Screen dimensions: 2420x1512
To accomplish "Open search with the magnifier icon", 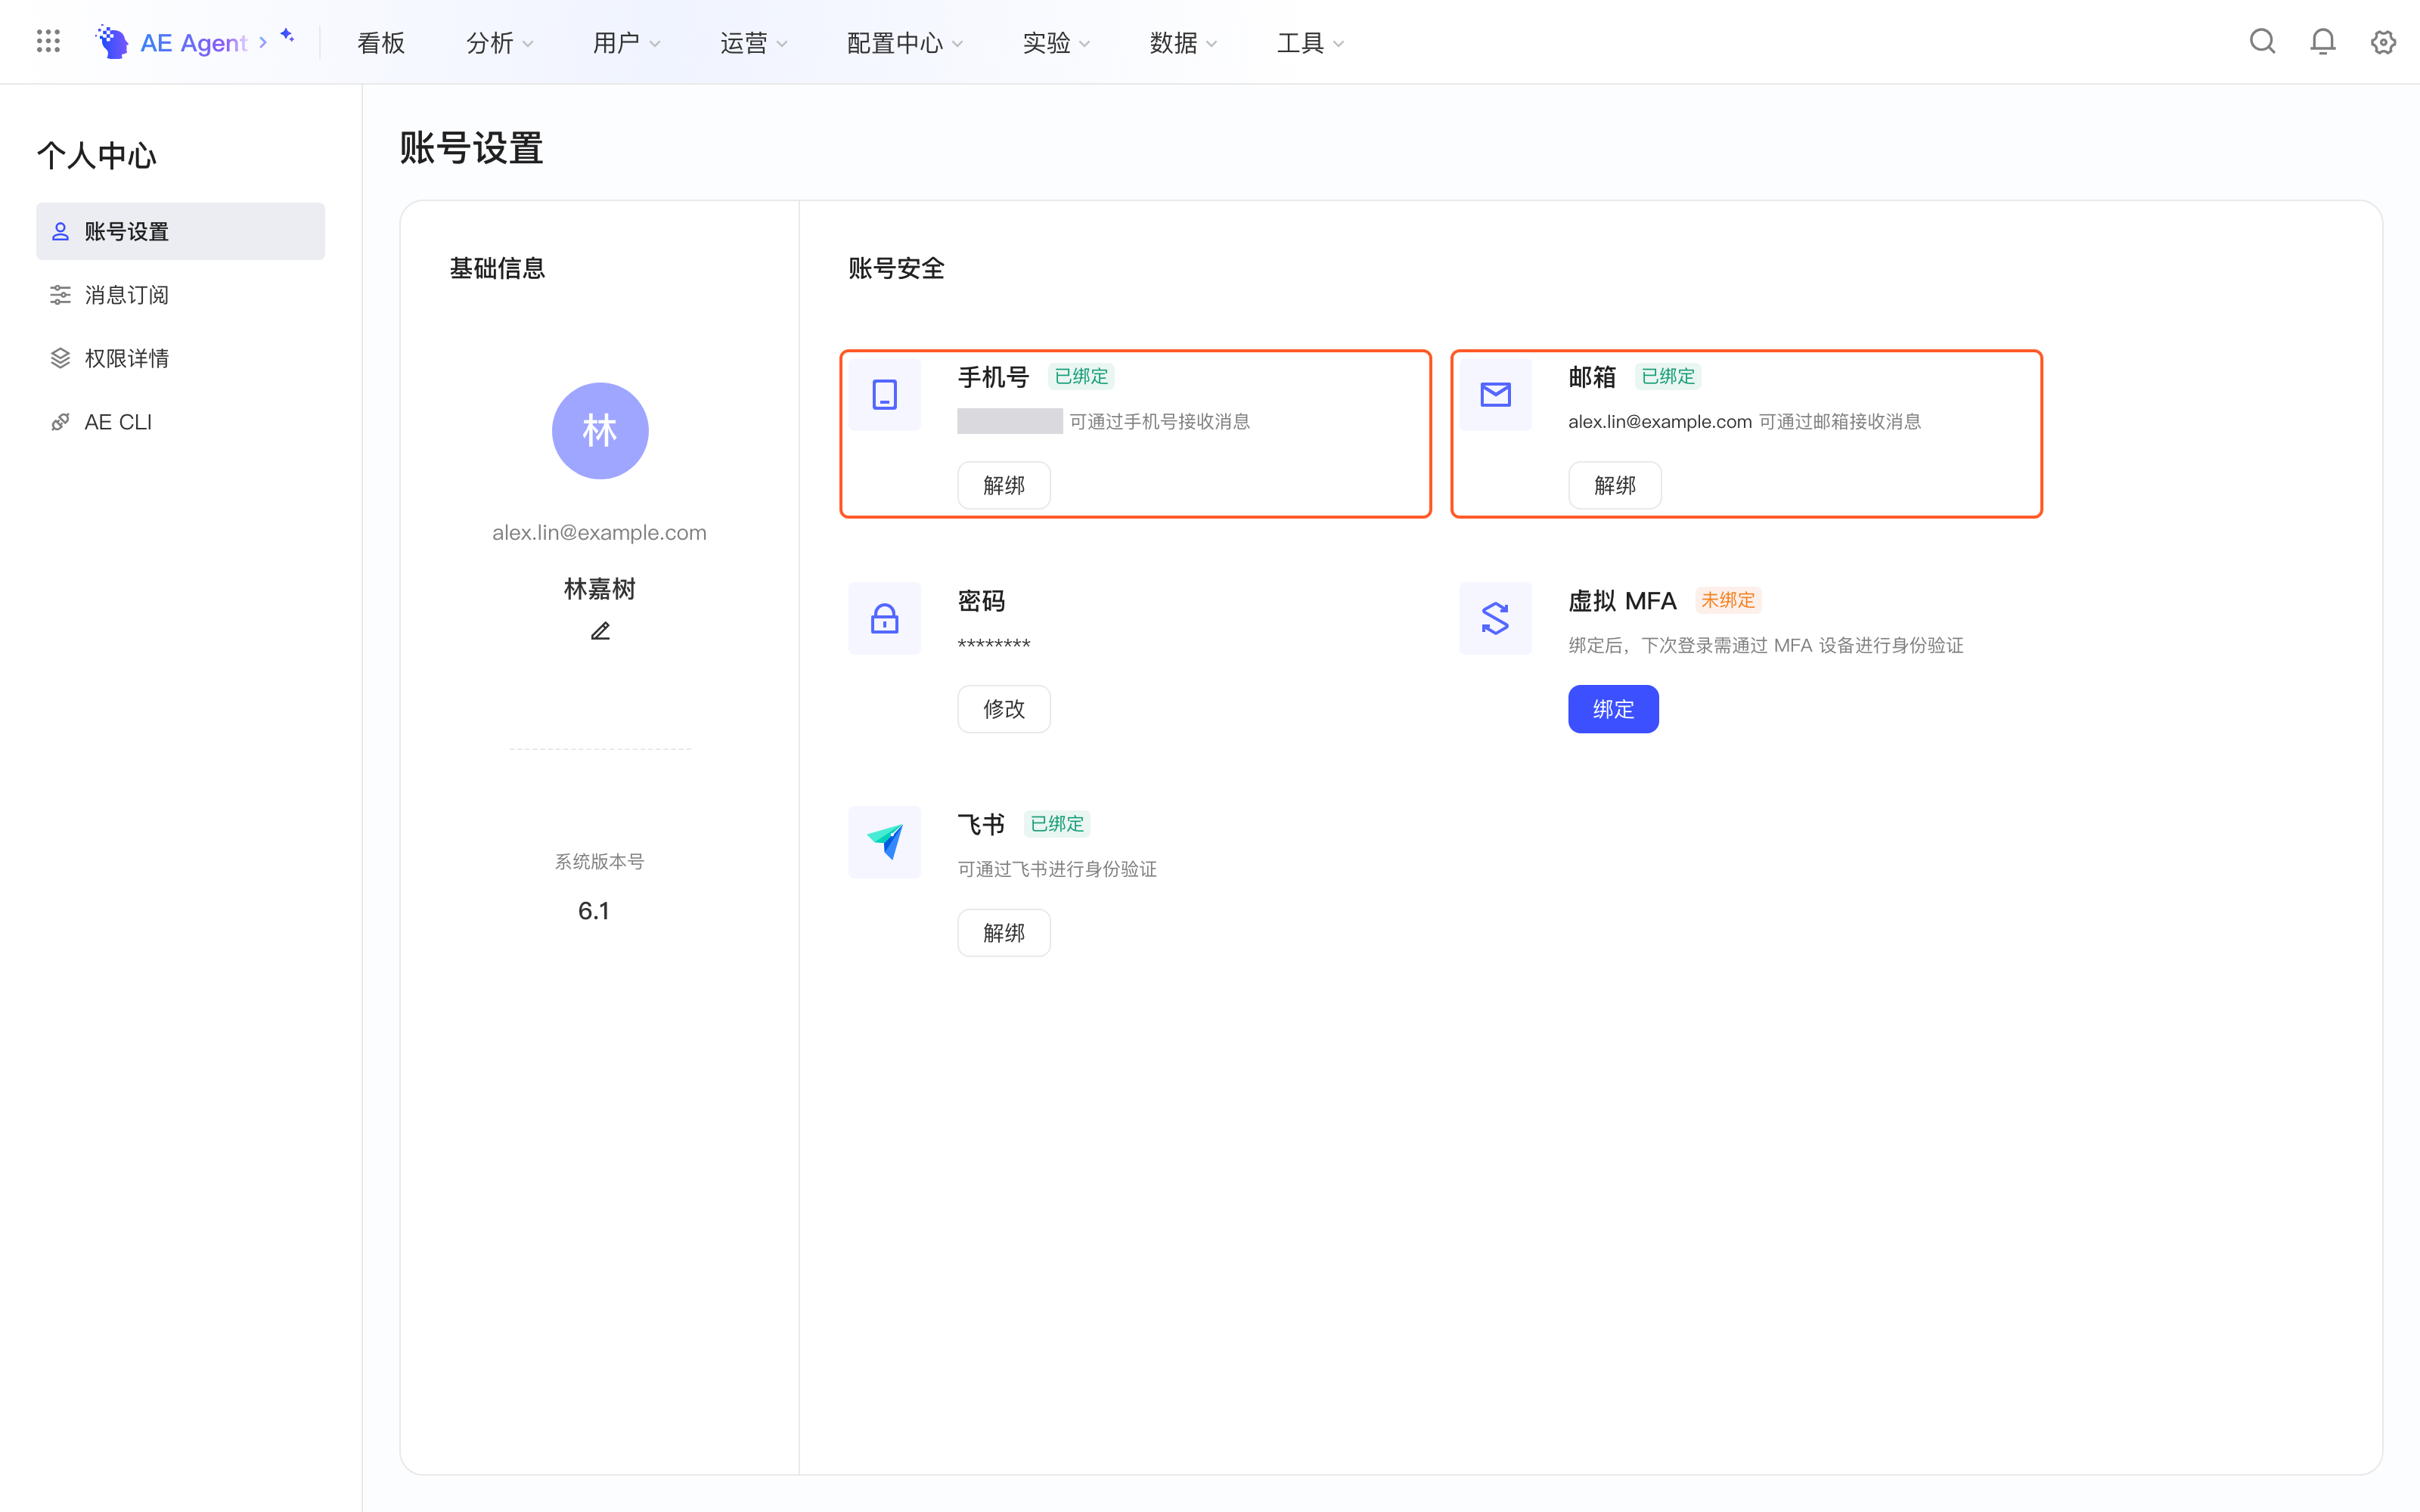I will [2262, 41].
